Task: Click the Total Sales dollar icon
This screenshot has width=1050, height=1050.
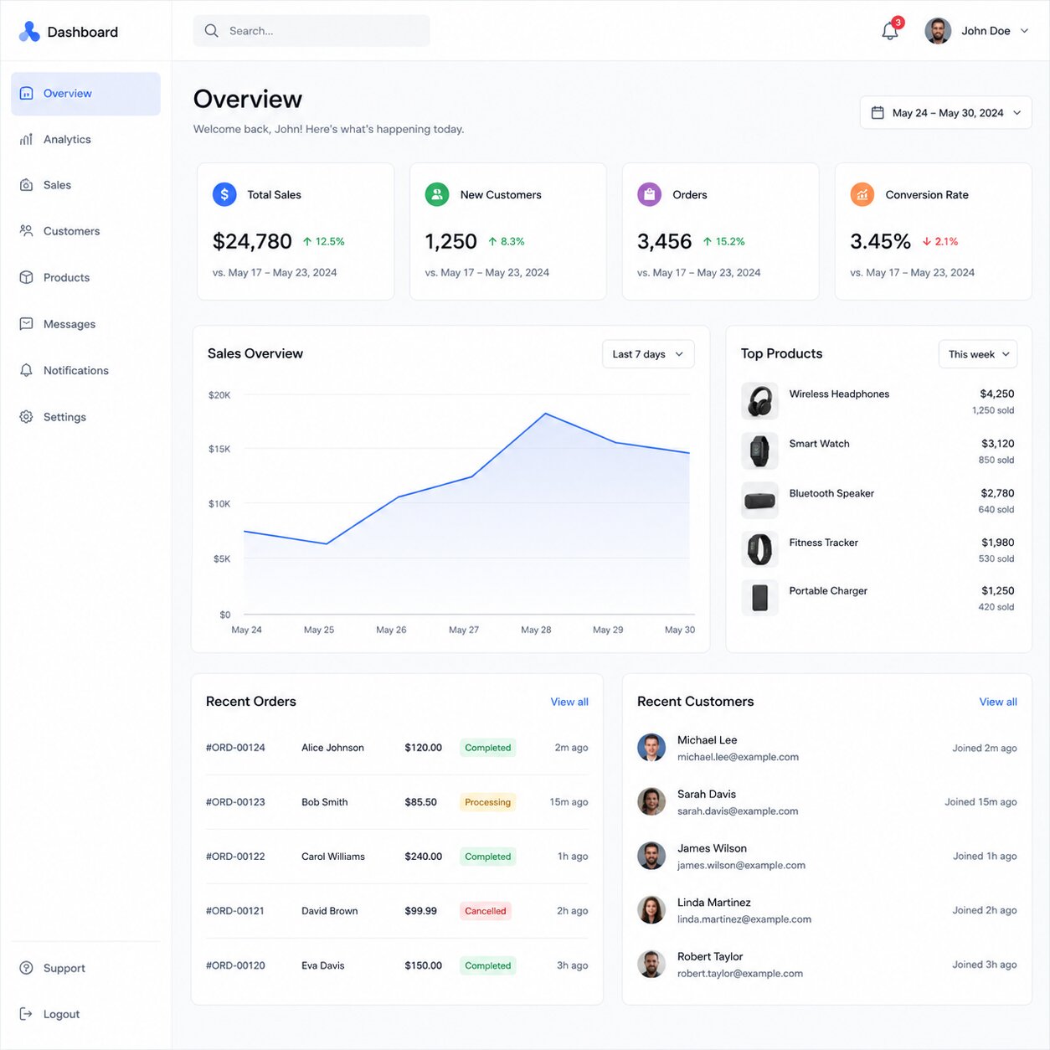Action: (x=224, y=194)
